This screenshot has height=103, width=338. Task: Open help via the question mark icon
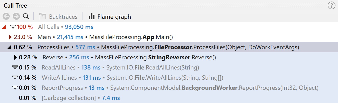[331, 6]
